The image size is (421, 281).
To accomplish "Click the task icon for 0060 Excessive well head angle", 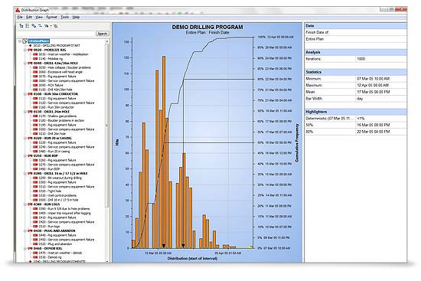I will click(35, 72).
